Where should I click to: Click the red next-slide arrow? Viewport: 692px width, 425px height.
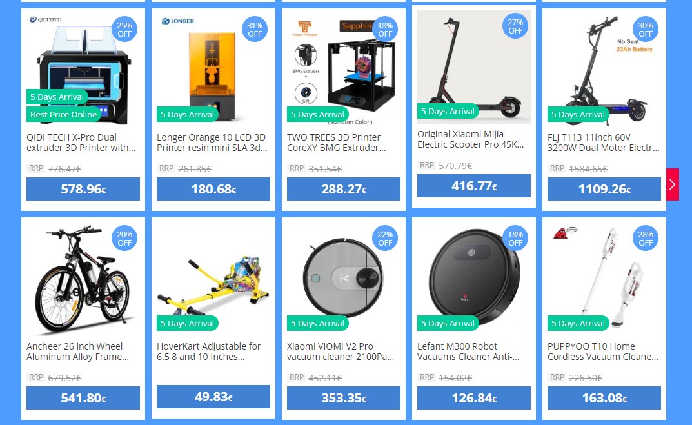(673, 184)
